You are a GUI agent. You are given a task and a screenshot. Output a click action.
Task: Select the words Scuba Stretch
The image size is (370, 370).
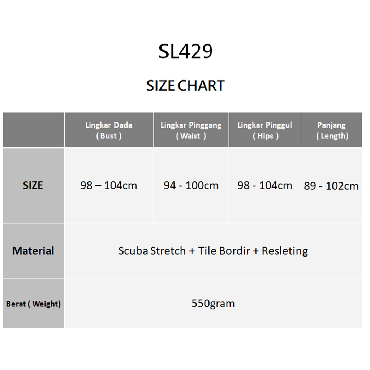pos(152,251)
